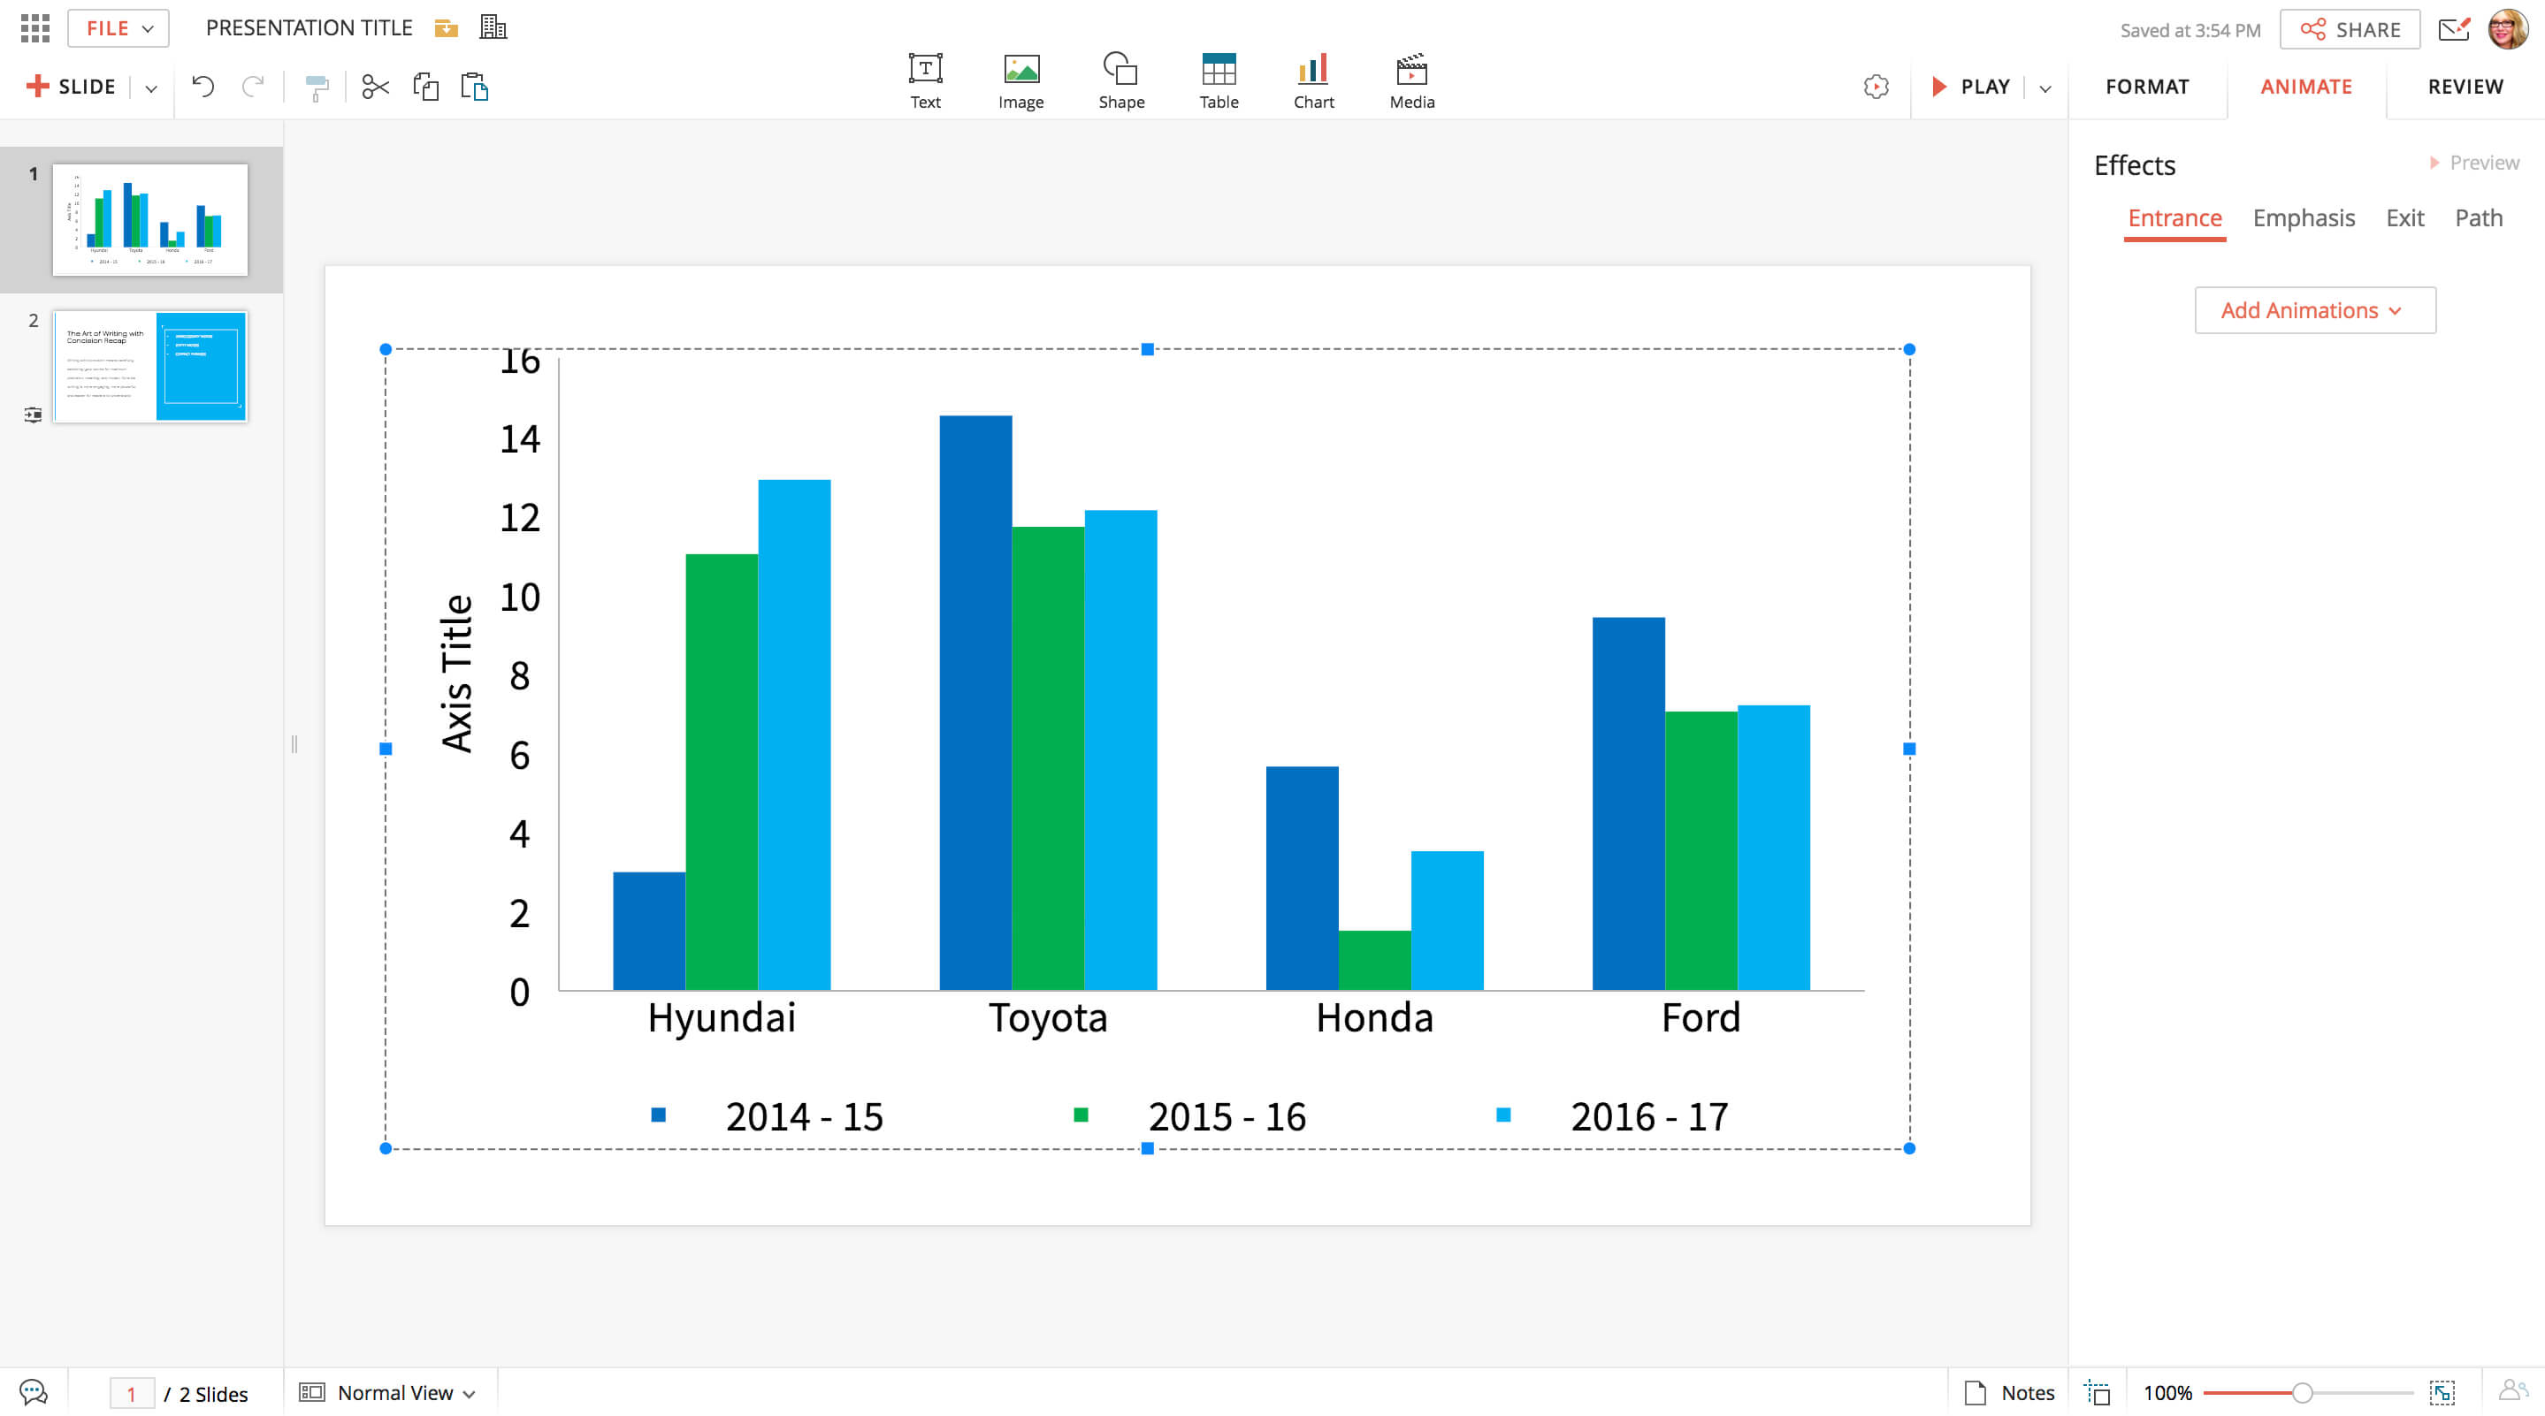Open the comments chat icon
Viewport: 2545px width, 1416px height.
click(x=34, y=1392)
